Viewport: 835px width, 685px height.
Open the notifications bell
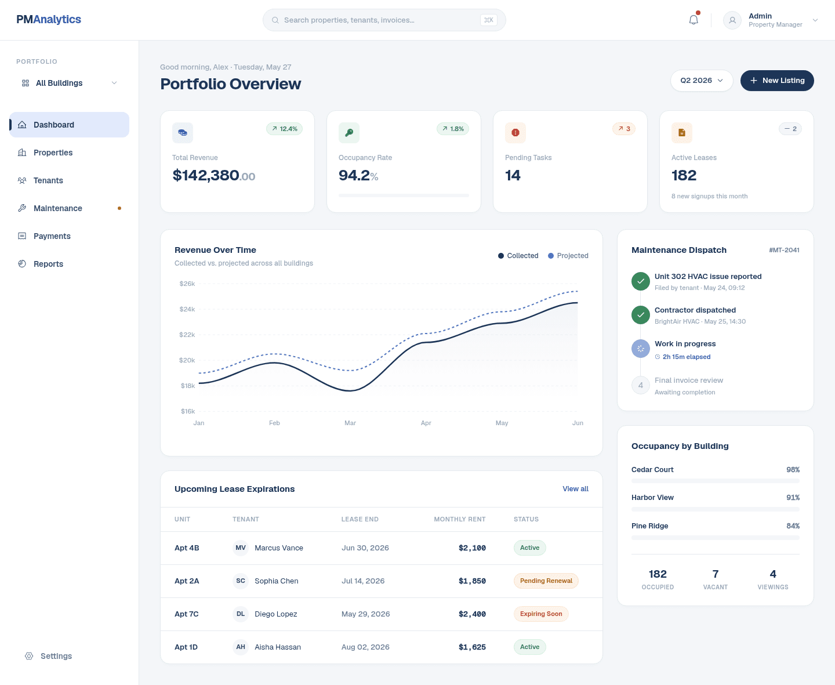[x=694, y=20]
